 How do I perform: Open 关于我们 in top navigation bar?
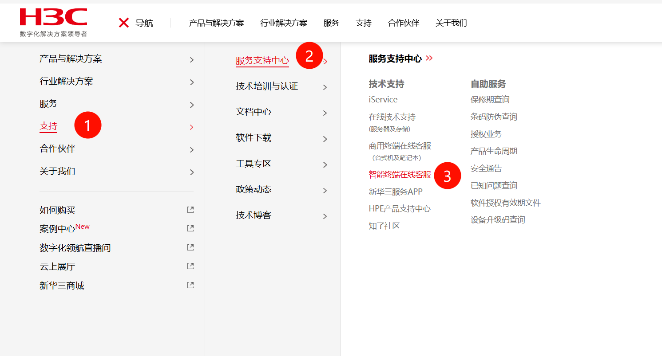pos(451,23)
